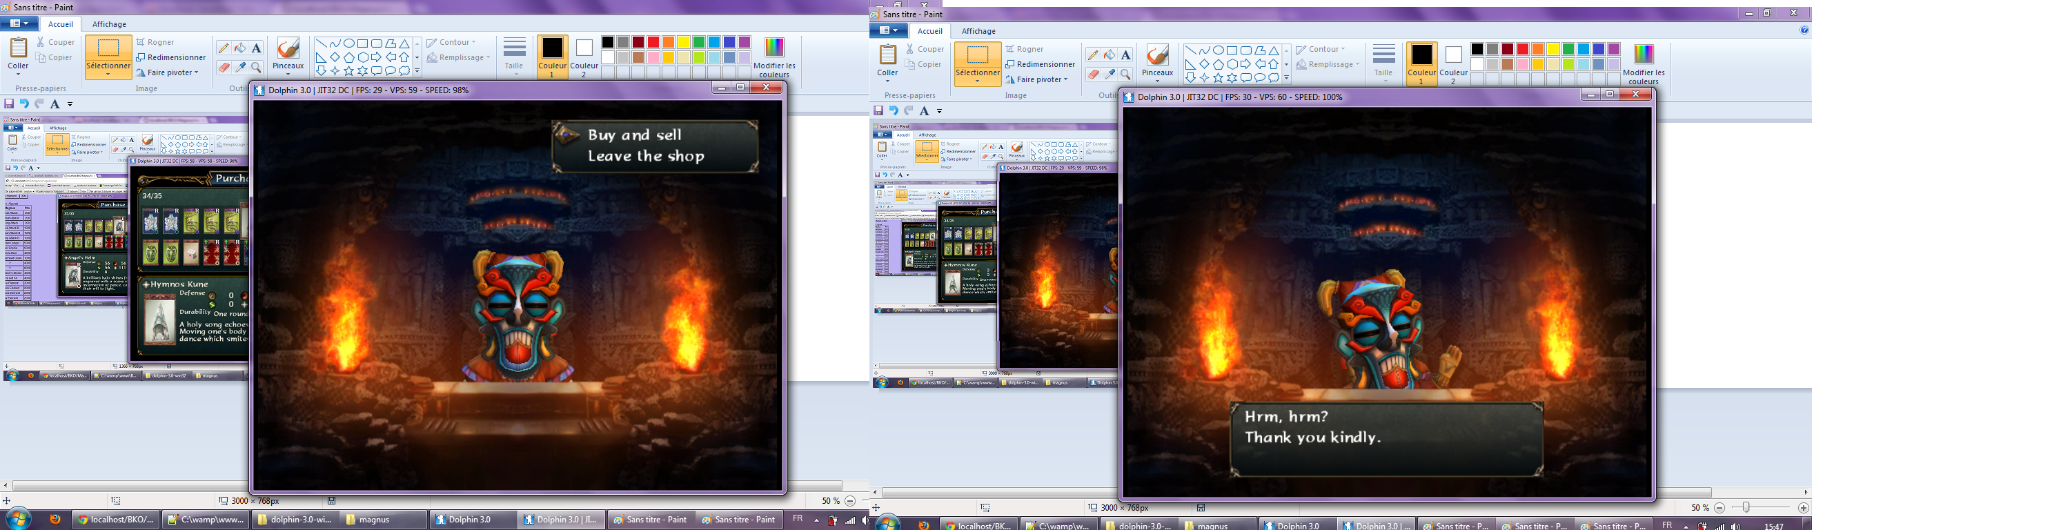The width and height of the screenshot is (2070, 530).
Task: Pick the five-point star shape in right Paint window
Action: [x=1219, y=78]
